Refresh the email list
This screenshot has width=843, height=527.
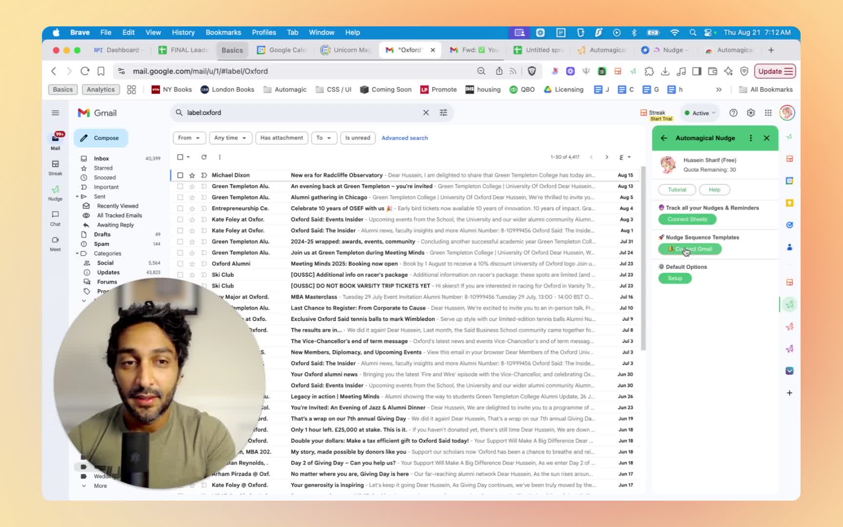click(204, 157)
